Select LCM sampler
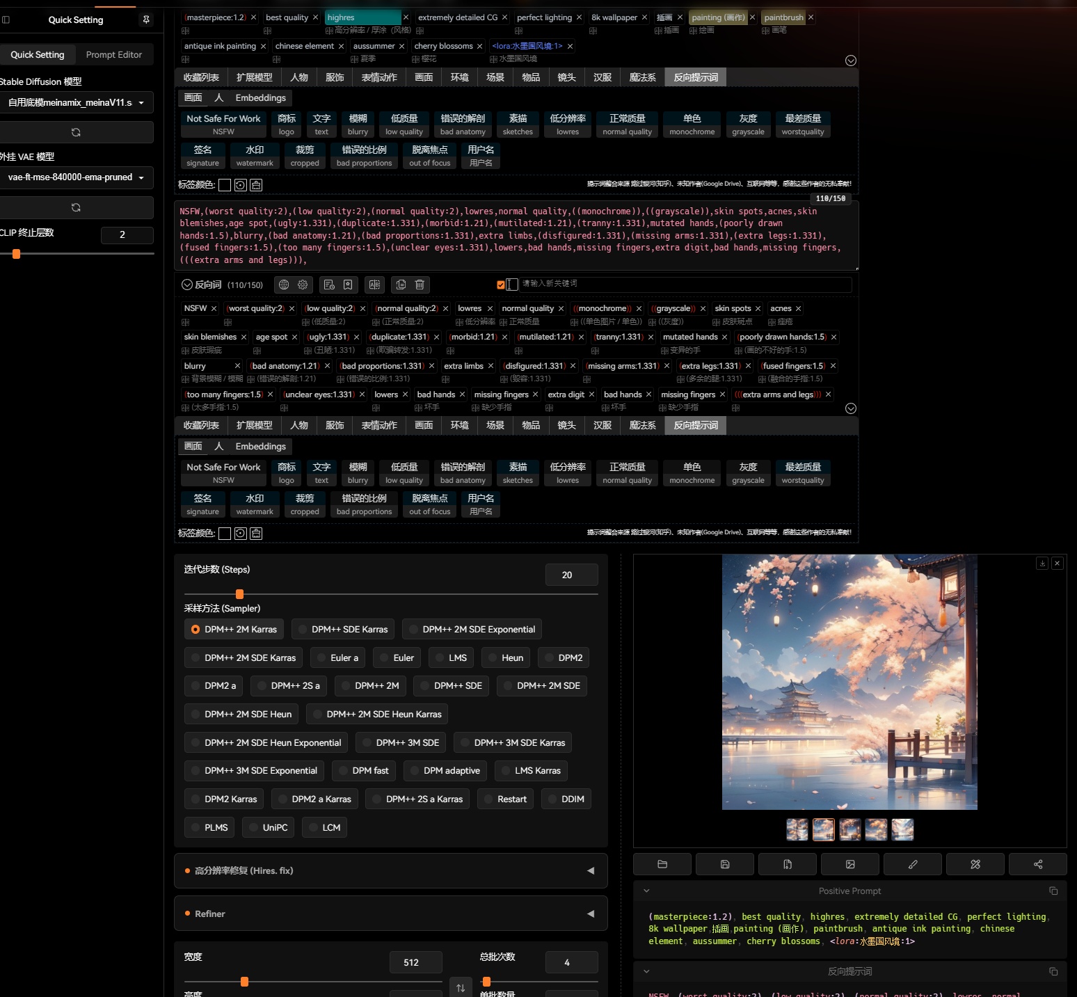This screenshot has width=1077, height=997. (x=324, y=827)
